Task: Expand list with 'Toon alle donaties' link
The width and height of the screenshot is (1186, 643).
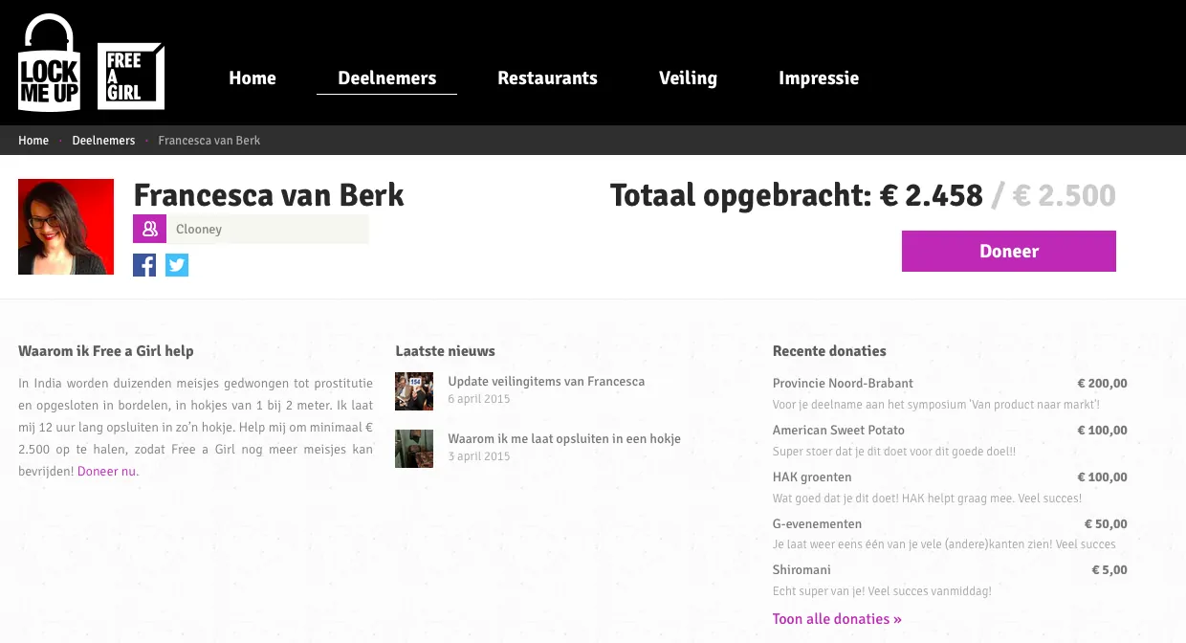Action: (x=837, y=619)
